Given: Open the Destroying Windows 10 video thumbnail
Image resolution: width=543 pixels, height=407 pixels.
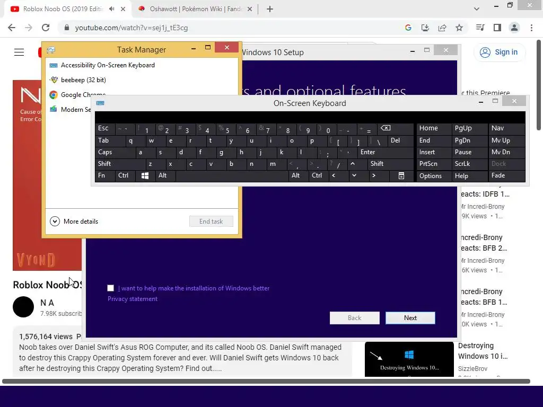Looking at the screenshot, I should point(409,359).
